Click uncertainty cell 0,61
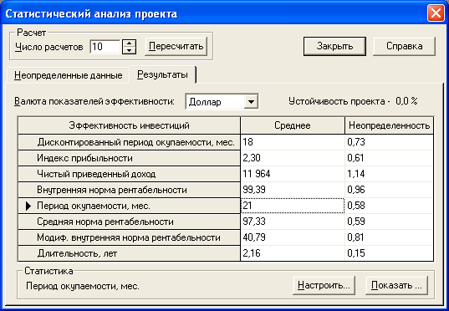The height and width of the screenshot is (311, 449). [x=389, y=158]
